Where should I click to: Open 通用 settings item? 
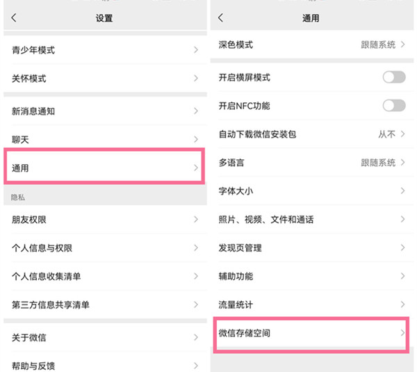105,168
